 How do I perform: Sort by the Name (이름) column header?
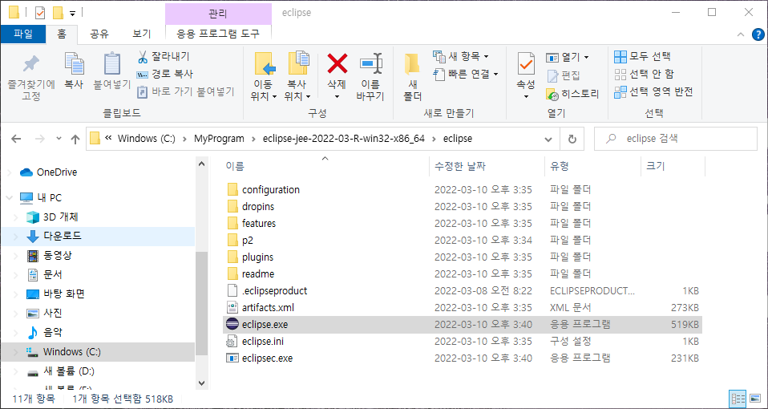[235, 167]
